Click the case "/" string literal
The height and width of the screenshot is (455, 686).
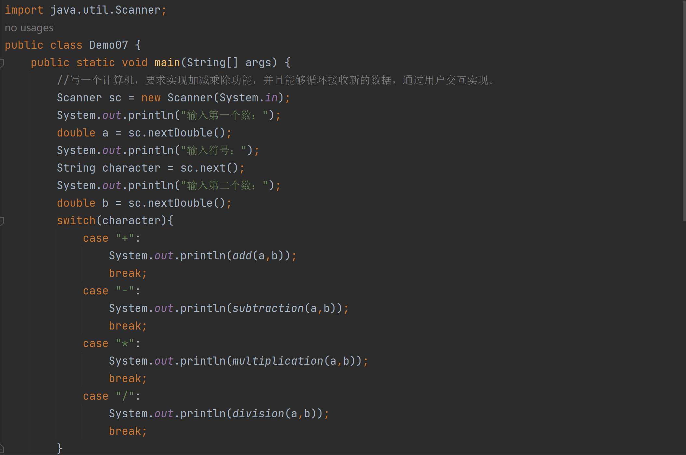125,396
